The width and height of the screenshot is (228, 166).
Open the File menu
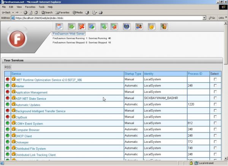[x=4, y=7]
